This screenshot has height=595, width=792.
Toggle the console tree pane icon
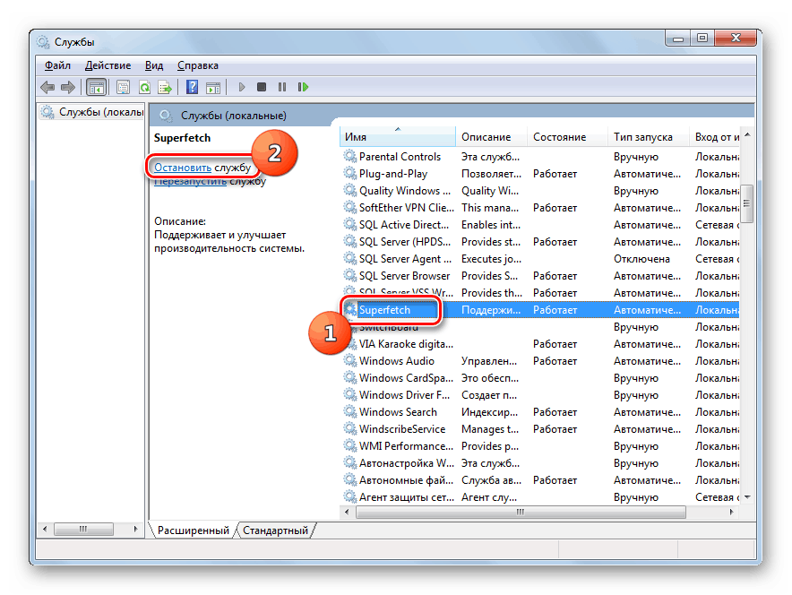coord(96,86)
